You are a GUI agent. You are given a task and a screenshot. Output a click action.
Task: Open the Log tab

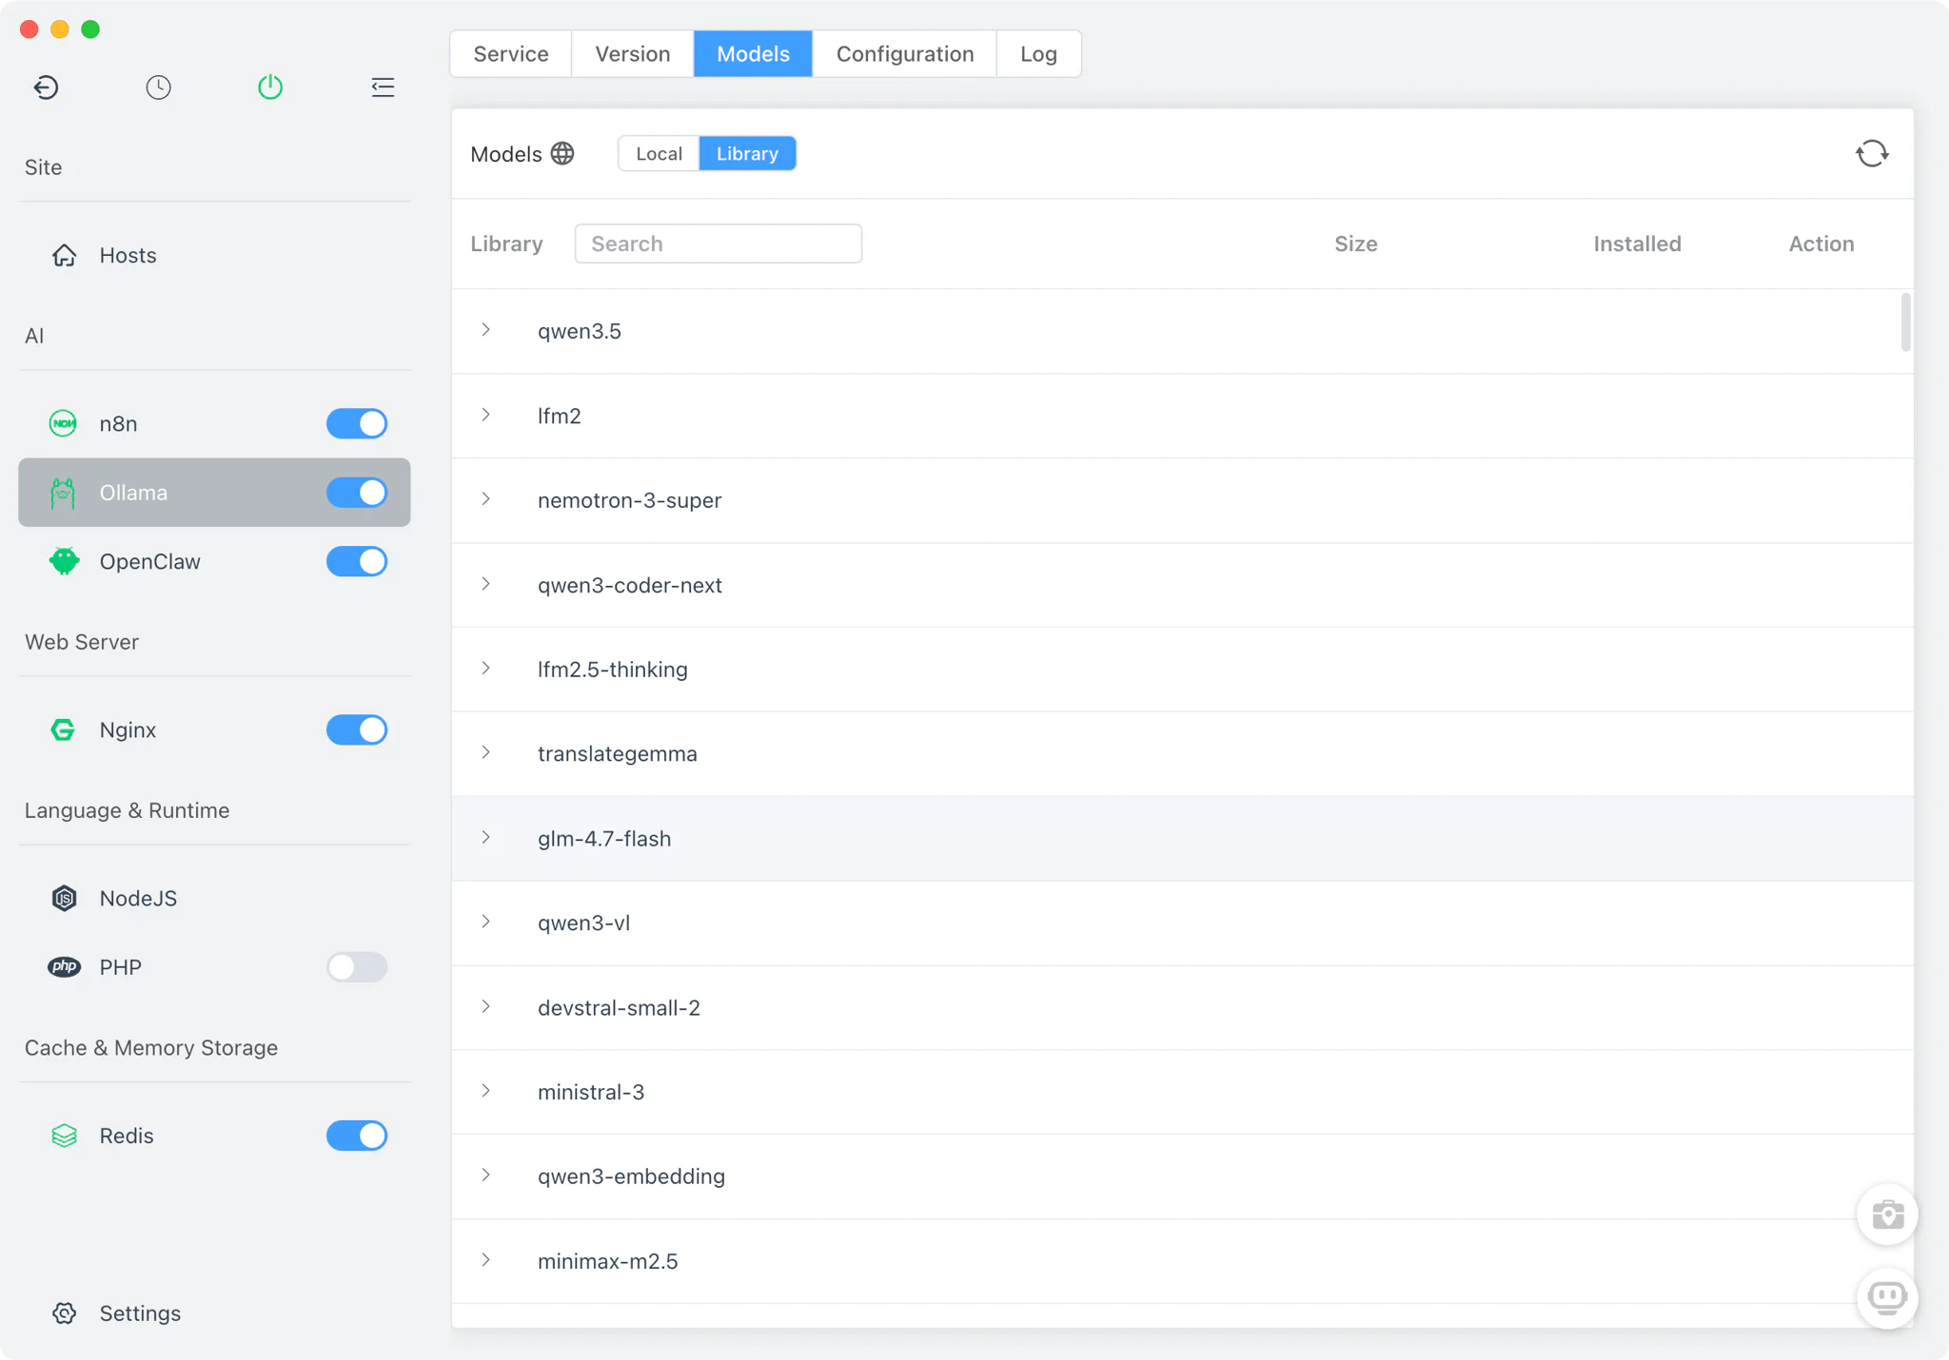point(1038,54)
